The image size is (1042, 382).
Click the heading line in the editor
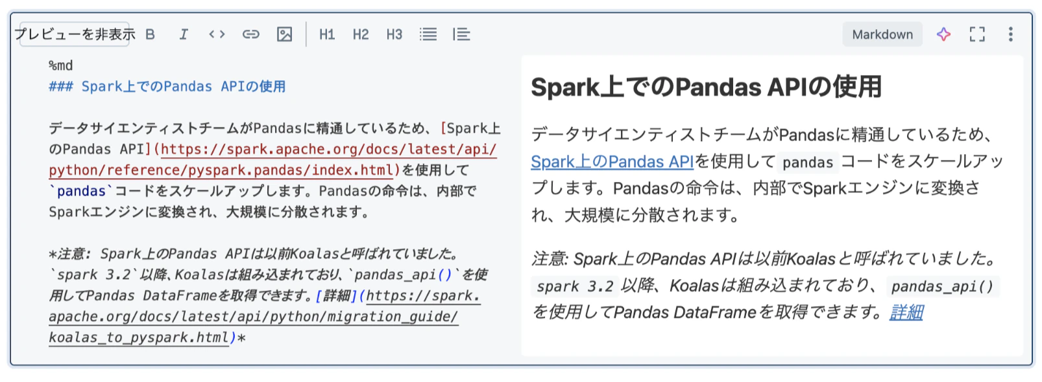click(167, 86)
